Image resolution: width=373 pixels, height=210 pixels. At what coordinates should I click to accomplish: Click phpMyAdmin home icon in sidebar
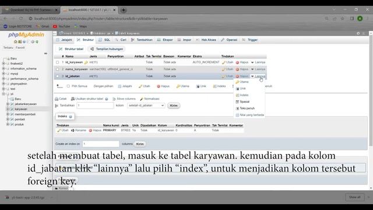[x=16, y=41]
